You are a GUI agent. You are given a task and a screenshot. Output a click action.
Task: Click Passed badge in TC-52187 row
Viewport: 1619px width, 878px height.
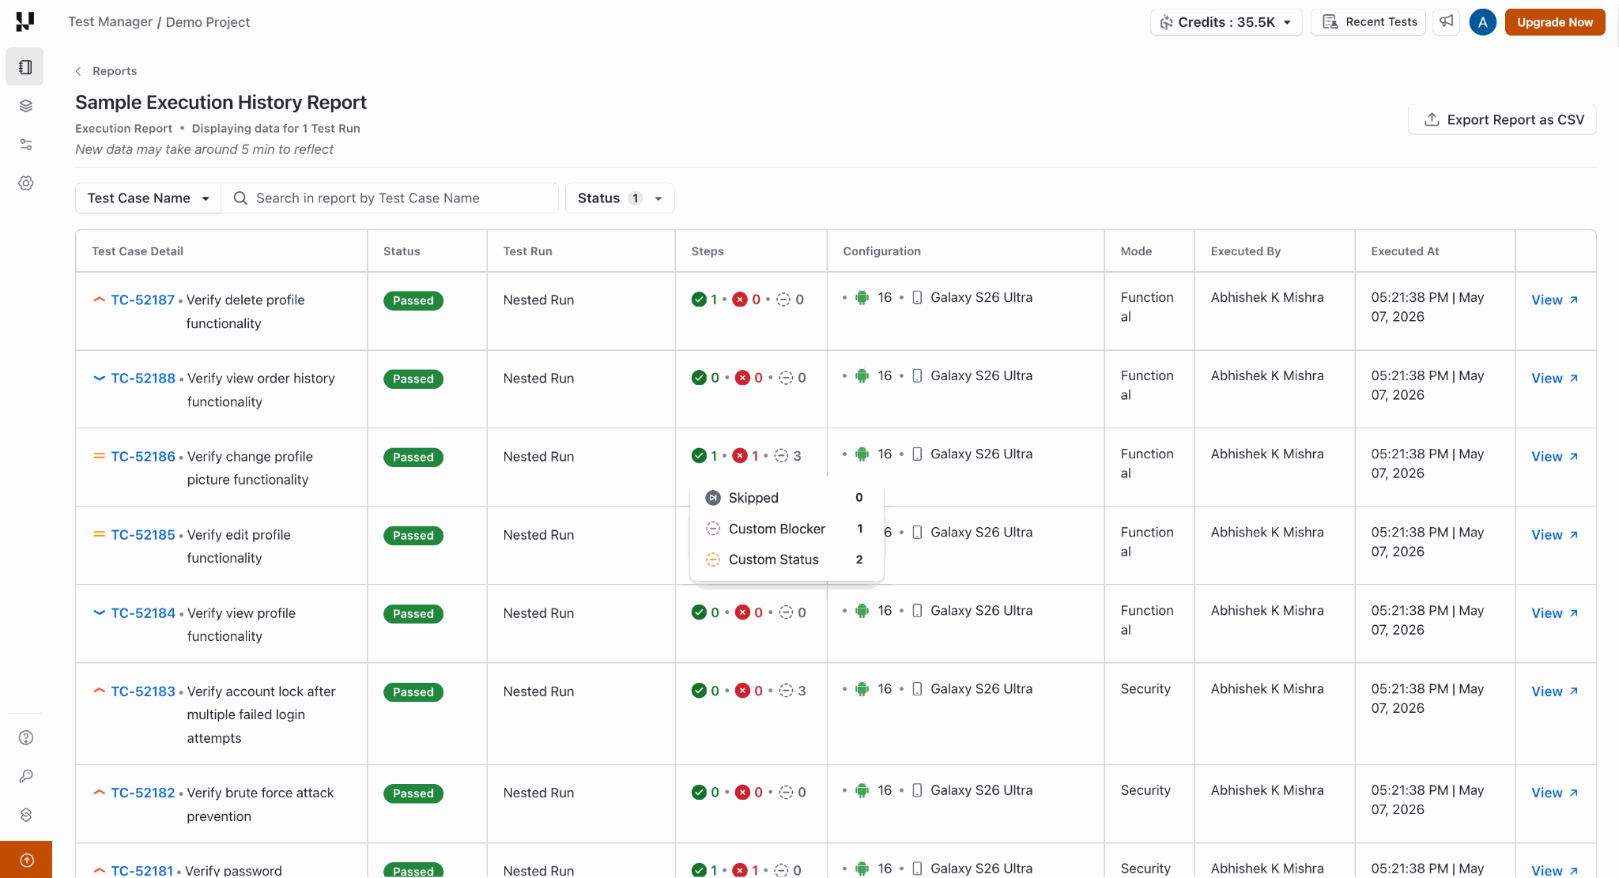click(x=413, y=300)
